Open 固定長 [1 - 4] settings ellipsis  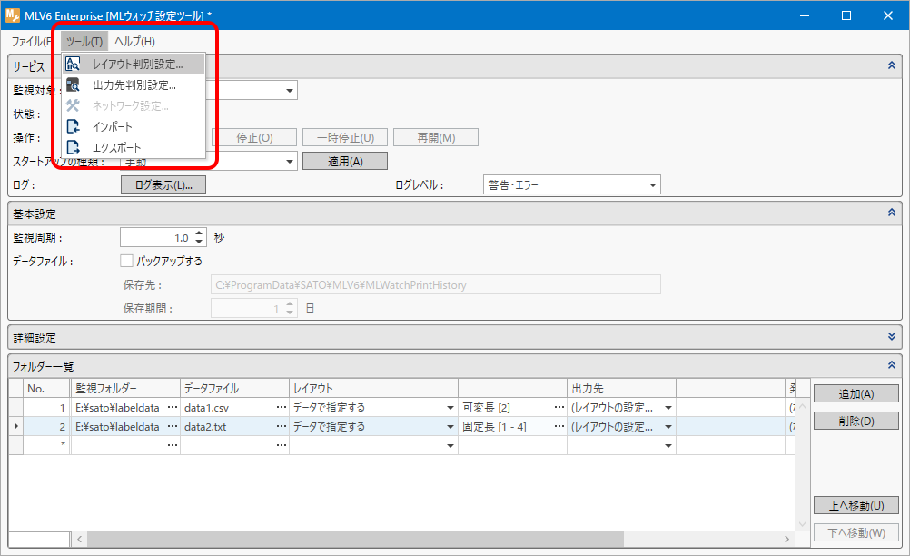coord(559,427)
